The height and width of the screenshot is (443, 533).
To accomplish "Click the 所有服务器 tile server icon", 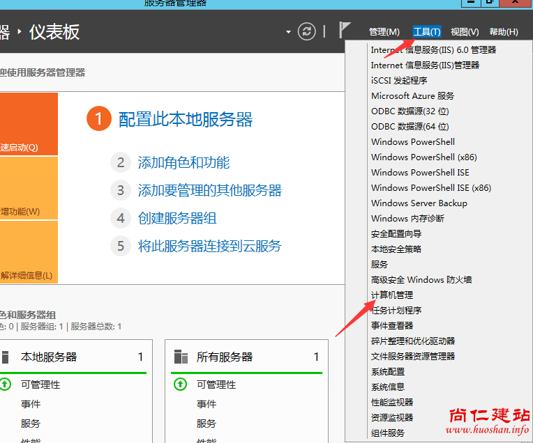I will pyautogui.click(x=181, y=357).
